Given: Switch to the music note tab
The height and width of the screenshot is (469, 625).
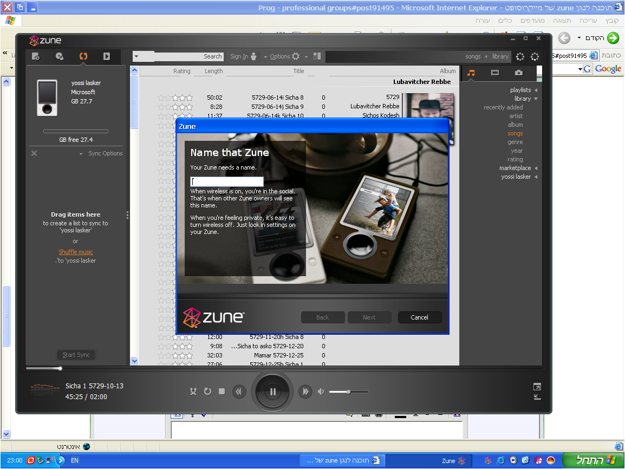Looking at the screenshot, I should click(x=471, y=73).
